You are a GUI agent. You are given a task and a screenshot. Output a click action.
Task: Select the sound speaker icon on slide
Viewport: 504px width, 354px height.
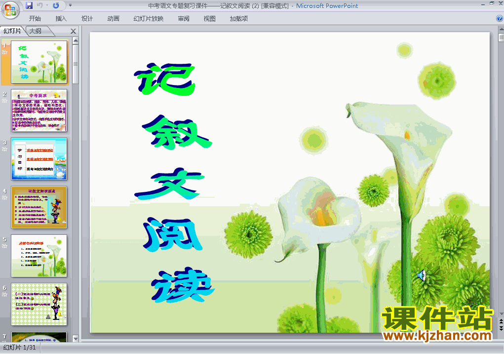point(422,275)
